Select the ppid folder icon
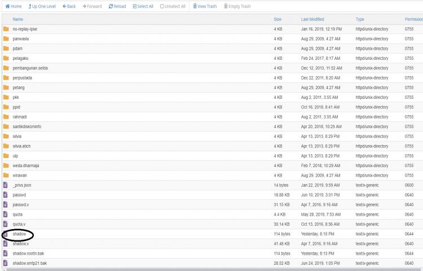The width and height of the screenshot is (423, 271). point(6,107)
